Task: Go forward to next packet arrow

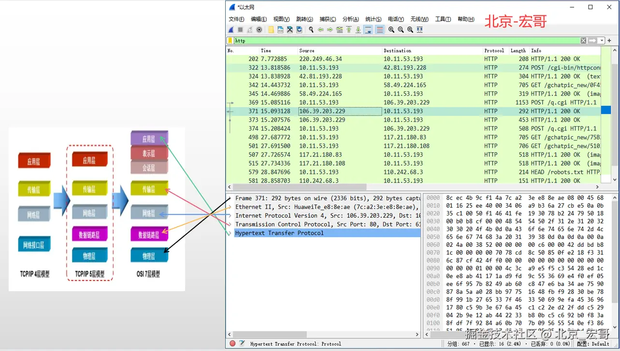Action: (x=330, y=29)
